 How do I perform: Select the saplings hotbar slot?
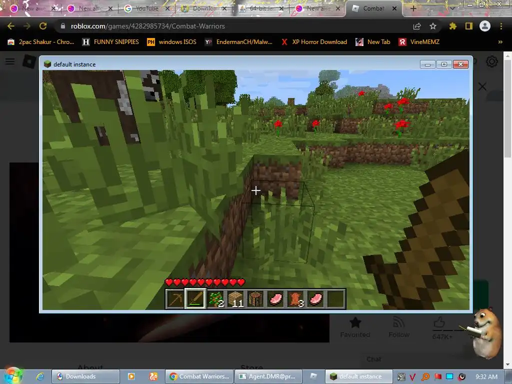point(215,298)
